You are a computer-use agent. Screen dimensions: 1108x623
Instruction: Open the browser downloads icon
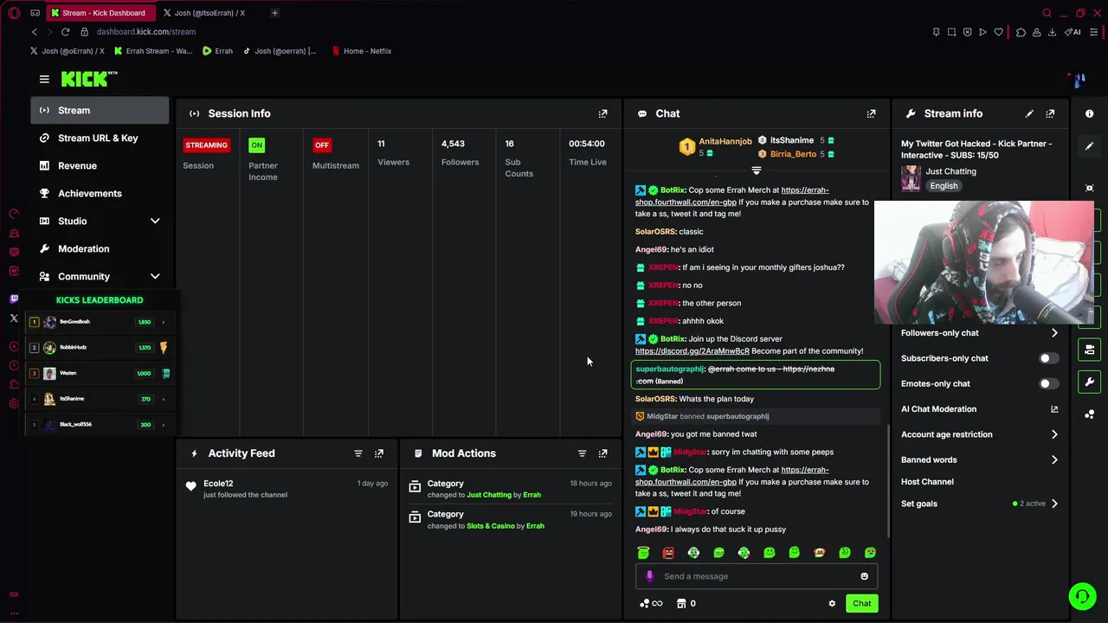(1052, 32)
